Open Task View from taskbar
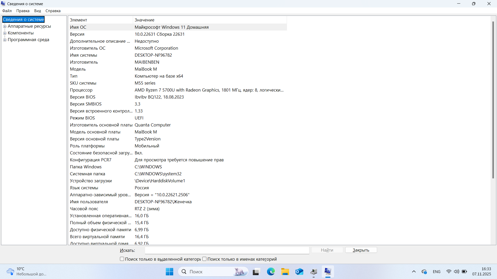Screen dimensions: 497x279 [x=256, y=272]
